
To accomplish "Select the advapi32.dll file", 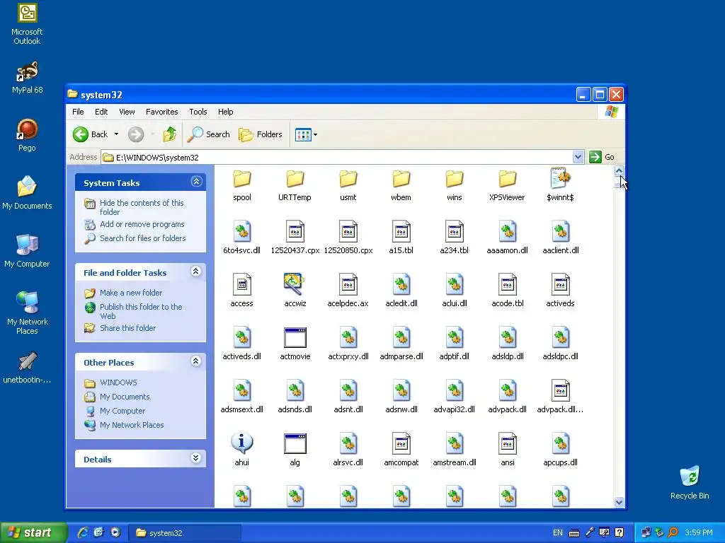I will coord(455,397).
